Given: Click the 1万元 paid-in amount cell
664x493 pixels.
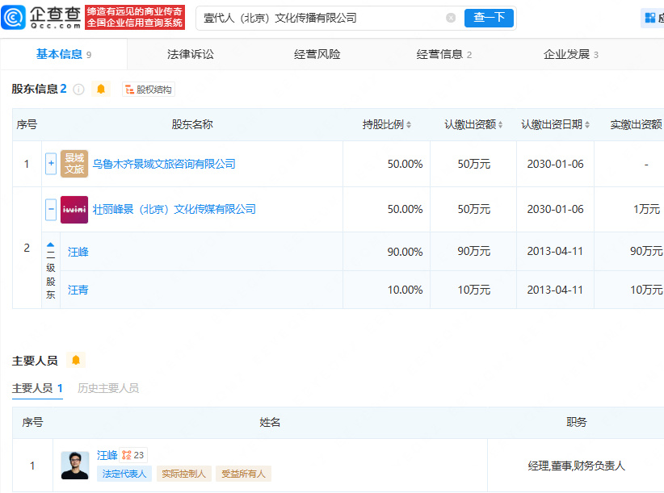Looking at the screenshot, I should point(646,209).
